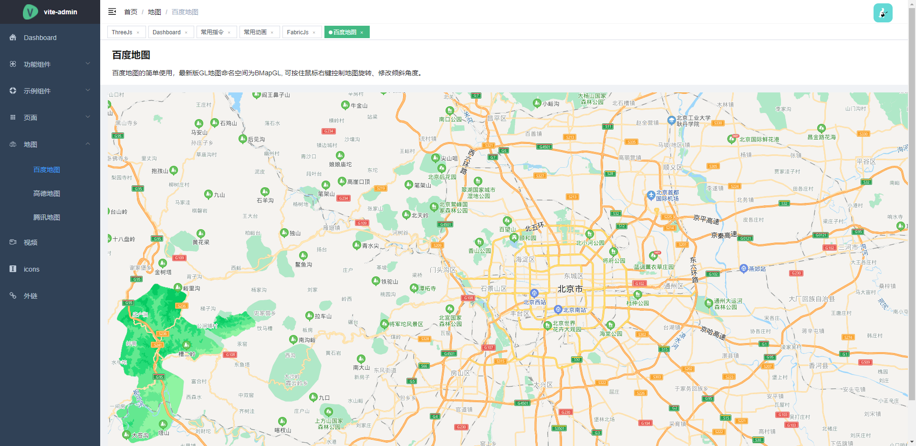Click the 颐和园 scenic marker
The image size is (916, 446).
(514, 237)
